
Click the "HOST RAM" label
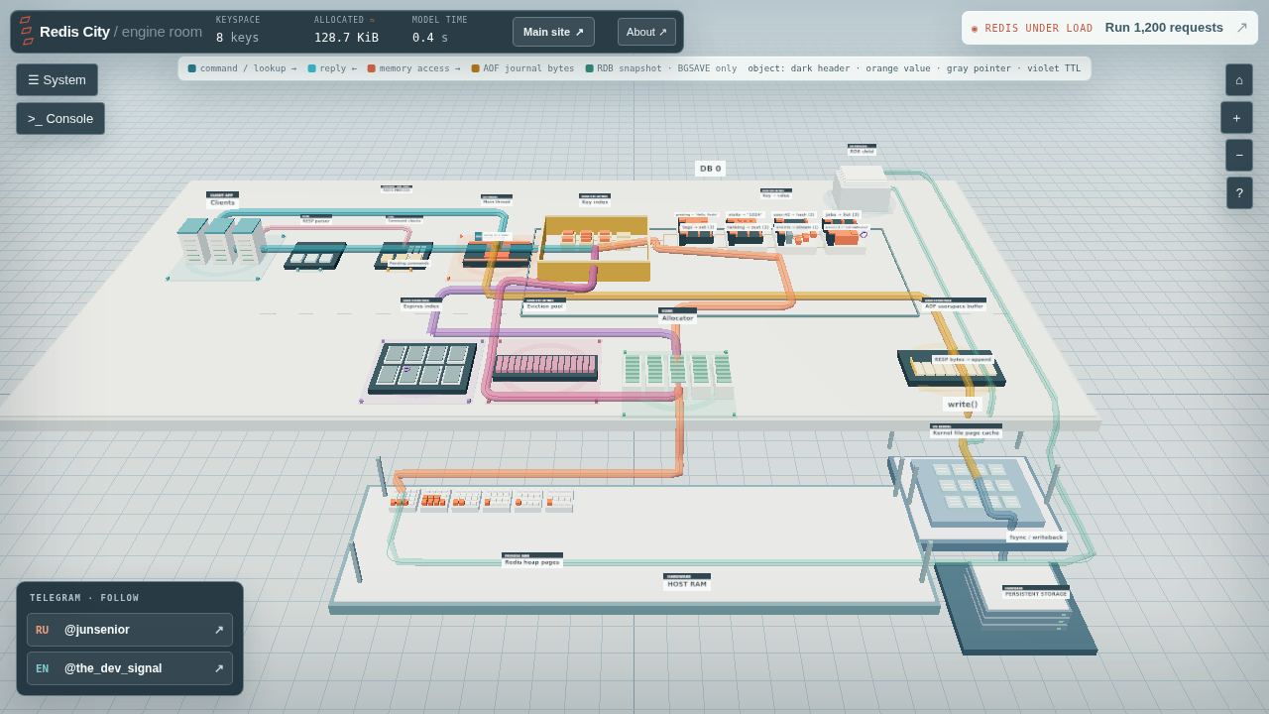(687, 584)
